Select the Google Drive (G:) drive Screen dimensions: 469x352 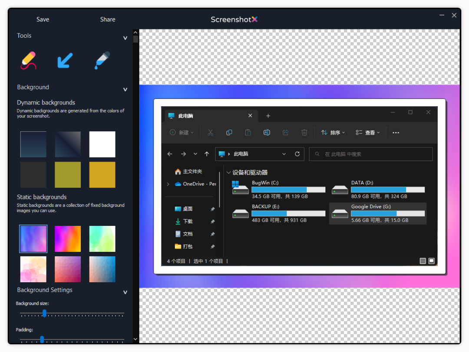(x=378, y=213)
